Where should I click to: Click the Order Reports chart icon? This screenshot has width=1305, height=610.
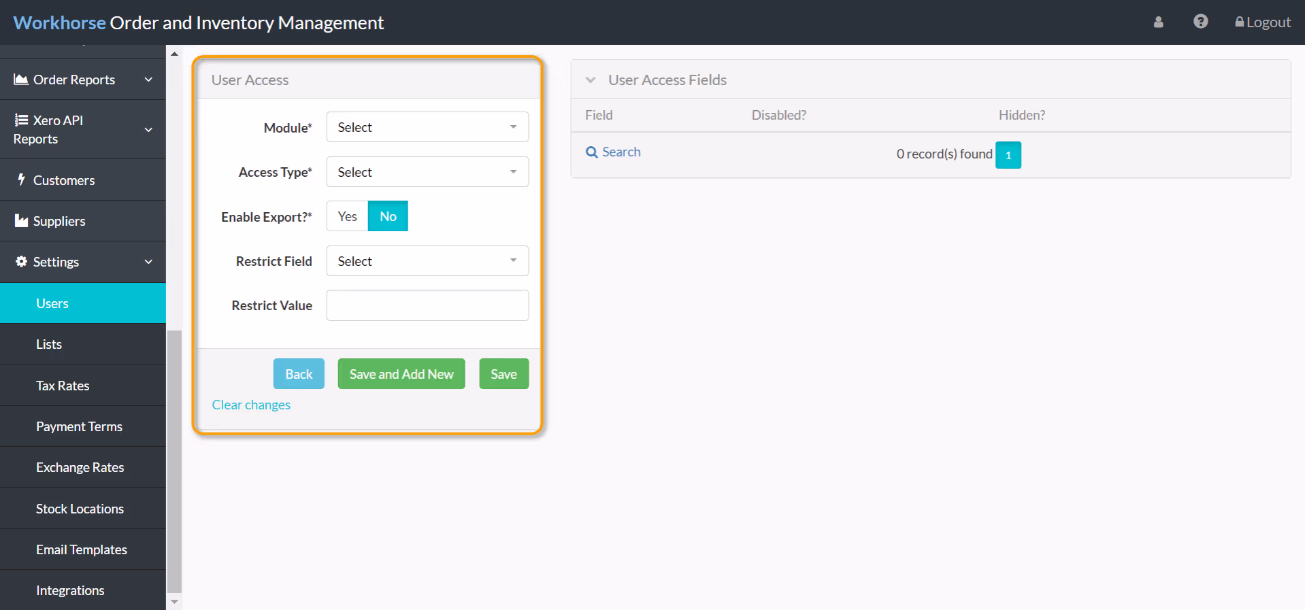coord(21,80)
